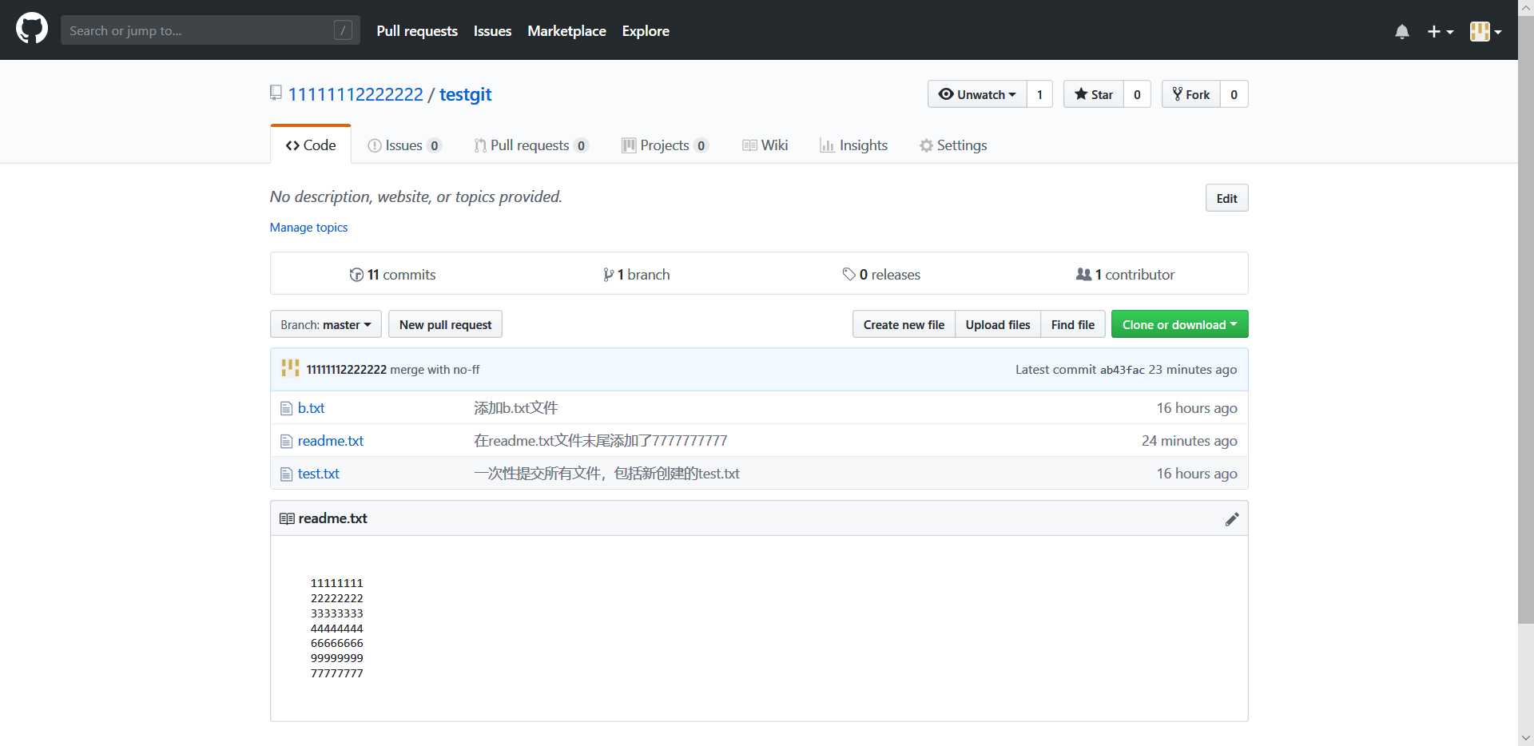Edit readme.txt with the pencil icon
The image size is (1534, 746).
coord(1231,518)
